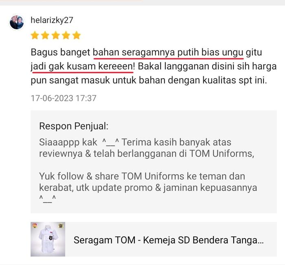Click the first rating star

click(35, 35)
